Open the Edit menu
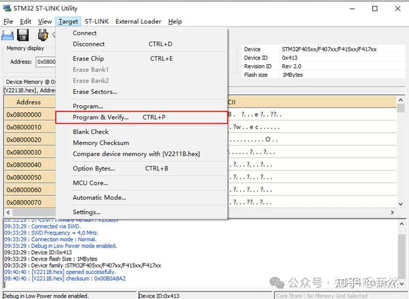Image resolution: width=409 pixels, height=299 pixels. coord(25,21)
